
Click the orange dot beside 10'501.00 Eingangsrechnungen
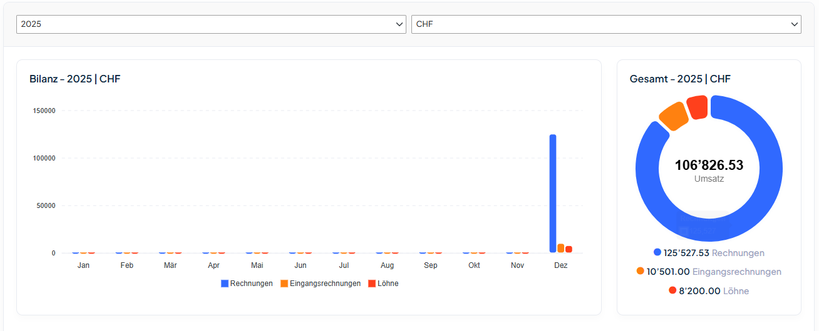click(x=641, y=271)
